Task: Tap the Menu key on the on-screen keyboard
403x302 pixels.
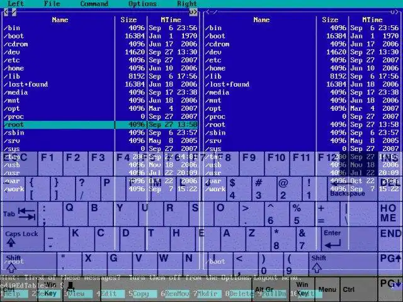Action: pyautogui.click(x=327, y=289)
